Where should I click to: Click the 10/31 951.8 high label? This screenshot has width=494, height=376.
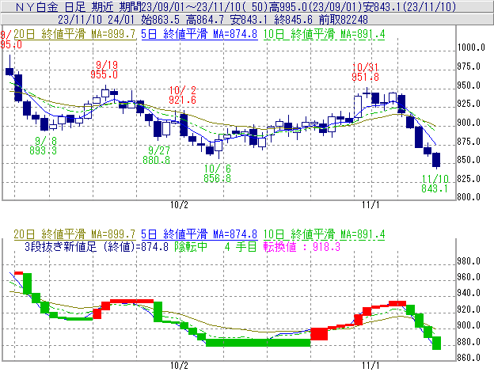tap(366, 72)
